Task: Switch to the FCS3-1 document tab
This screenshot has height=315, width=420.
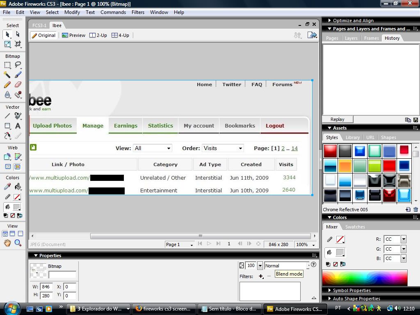Action: [x=39, y=25]
